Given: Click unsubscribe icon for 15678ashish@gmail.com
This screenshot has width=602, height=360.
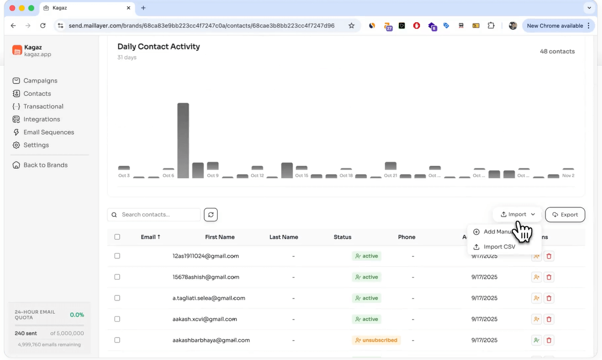Looking at the screenshot, I should [x=536, y=277].
